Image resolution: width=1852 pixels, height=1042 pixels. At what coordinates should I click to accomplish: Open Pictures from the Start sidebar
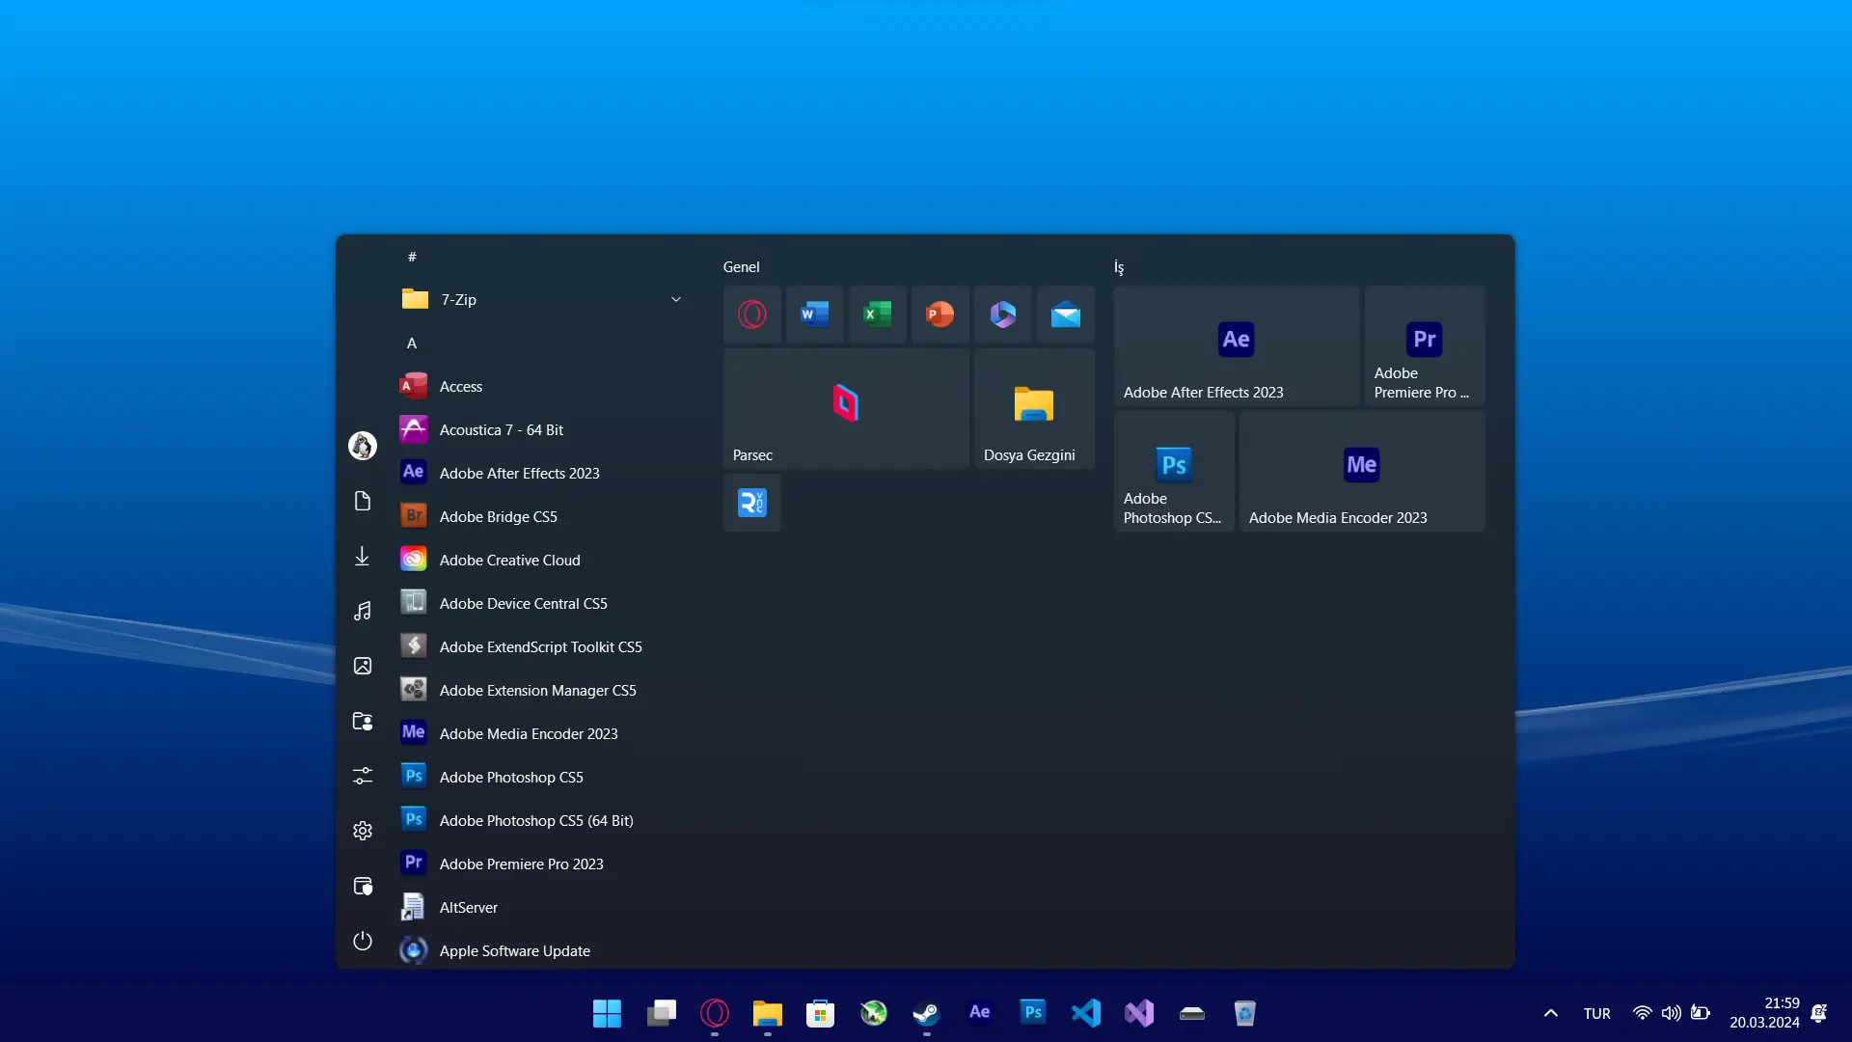[x=363, y=666]
